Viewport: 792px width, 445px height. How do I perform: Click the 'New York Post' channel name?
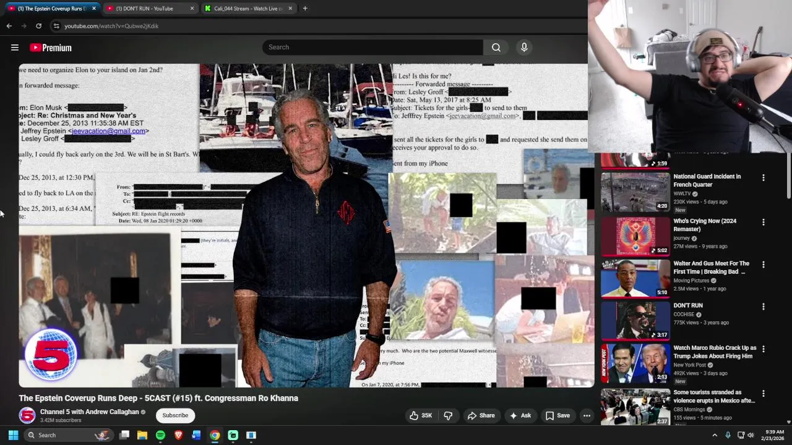(689, 365)
